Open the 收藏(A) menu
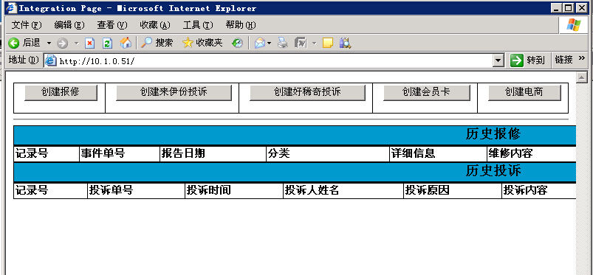 pyautogui.click(x=155, y=25)
